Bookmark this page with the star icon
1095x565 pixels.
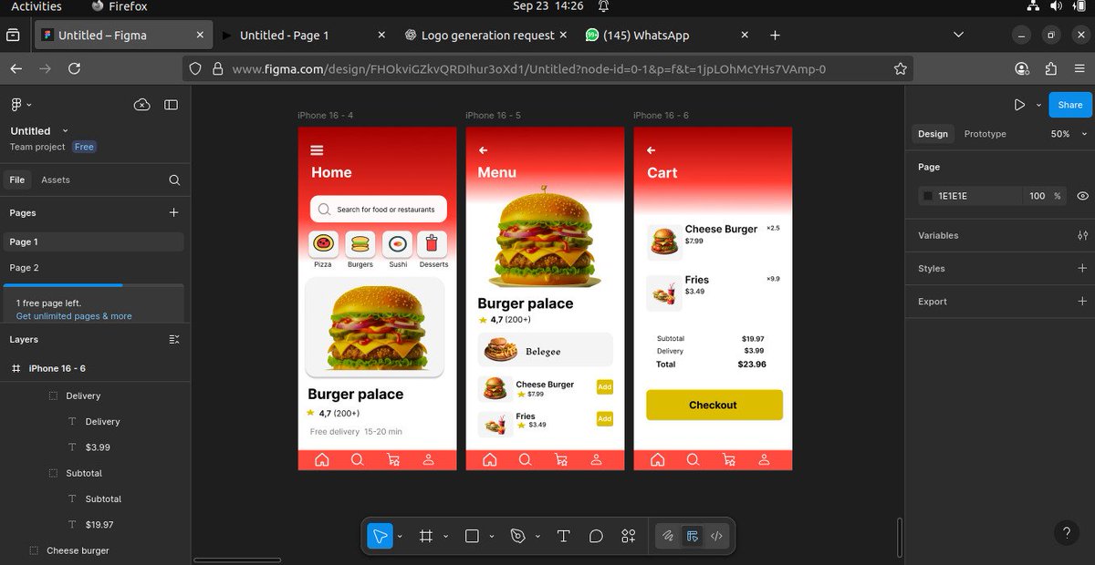[901, 68]
